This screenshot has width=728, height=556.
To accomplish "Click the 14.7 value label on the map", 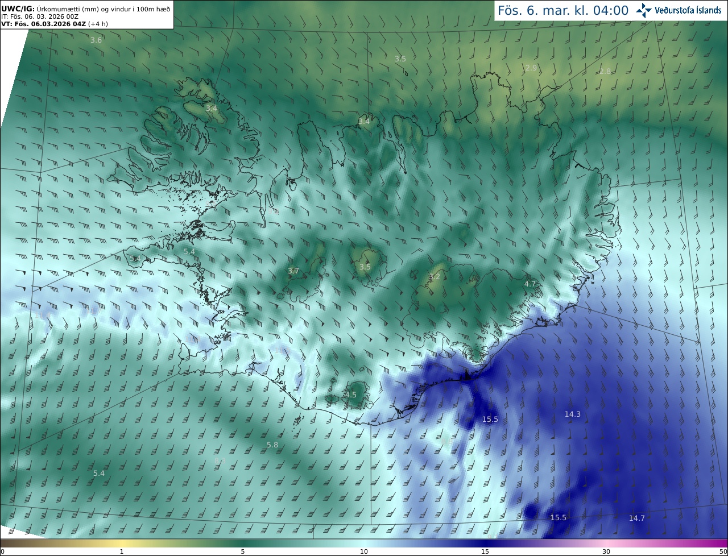I will 637,518.
